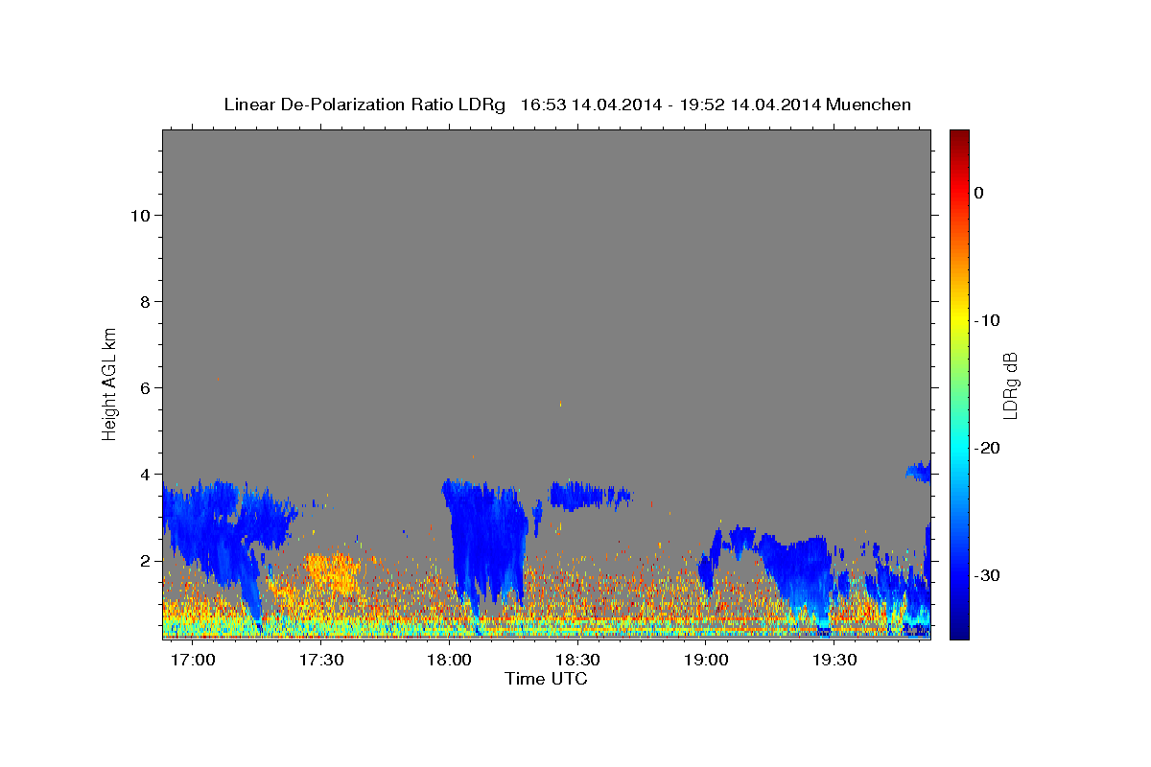Click the 18:00 time tick label
1151x767 pixels.
(x=449, y=661)
